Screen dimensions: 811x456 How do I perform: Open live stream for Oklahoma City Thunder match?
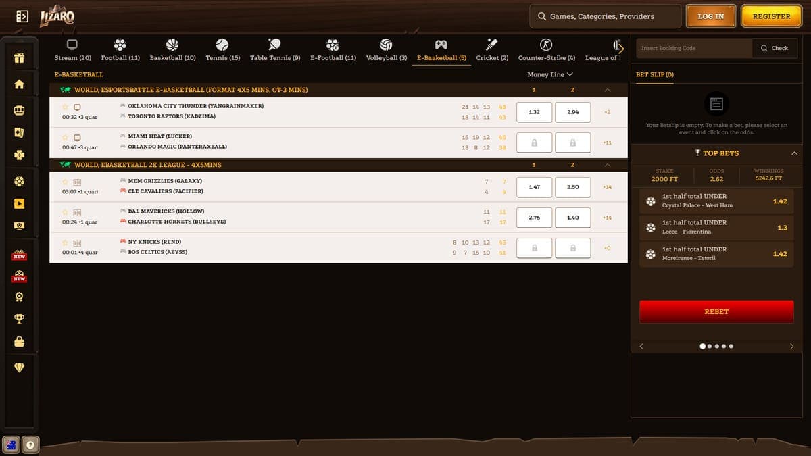click(x=77, y=107)
